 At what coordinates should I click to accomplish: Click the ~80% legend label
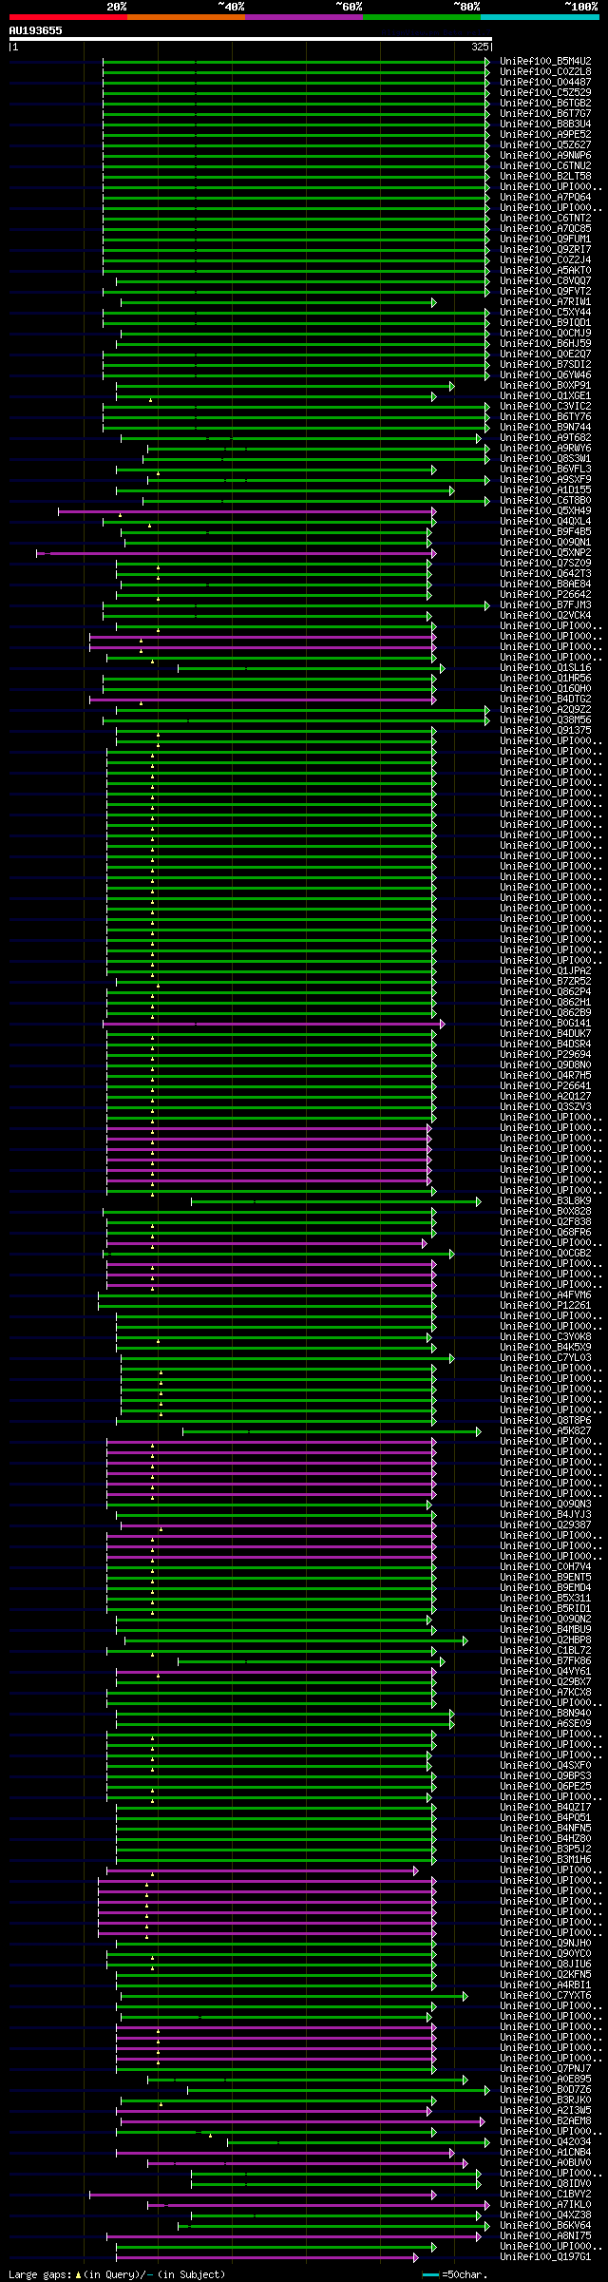point(465,7)
